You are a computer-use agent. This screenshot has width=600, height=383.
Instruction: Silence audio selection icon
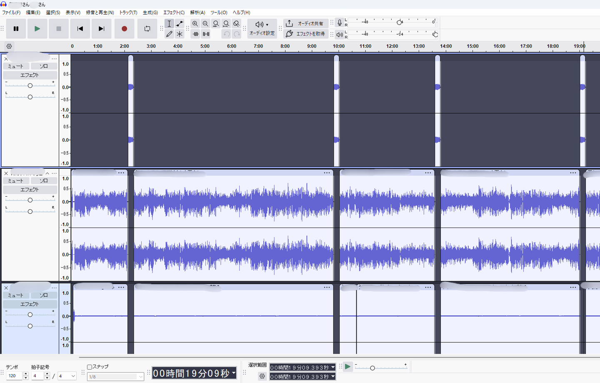coord(206,34)
